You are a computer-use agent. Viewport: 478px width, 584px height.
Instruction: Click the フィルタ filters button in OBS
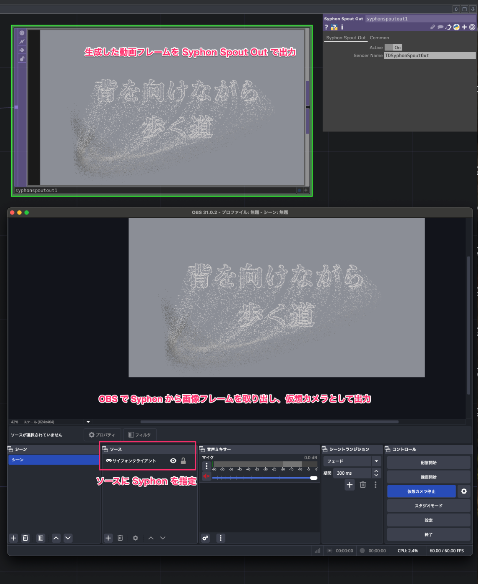click(x=140, y=435)
